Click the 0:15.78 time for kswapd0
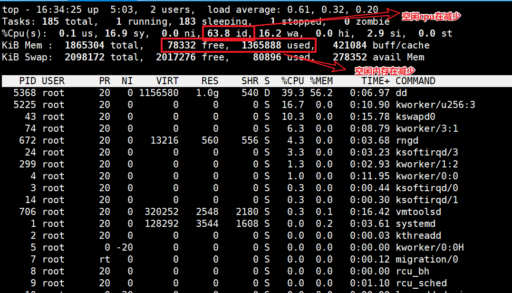The image size is (512, 293). (370, 117)
